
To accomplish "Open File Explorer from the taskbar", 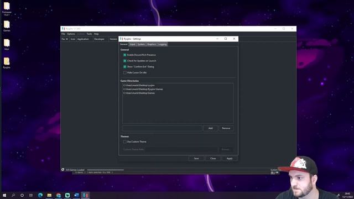I will click(49, 195).
